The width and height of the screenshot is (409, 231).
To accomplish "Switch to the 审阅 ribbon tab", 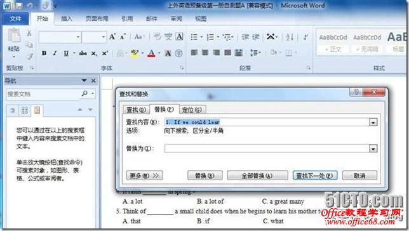I will click(x=177, y=19).
